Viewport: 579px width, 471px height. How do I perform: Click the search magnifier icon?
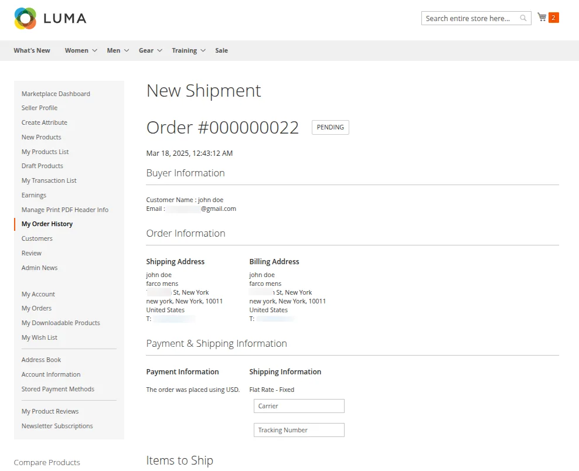pos(522,18)
